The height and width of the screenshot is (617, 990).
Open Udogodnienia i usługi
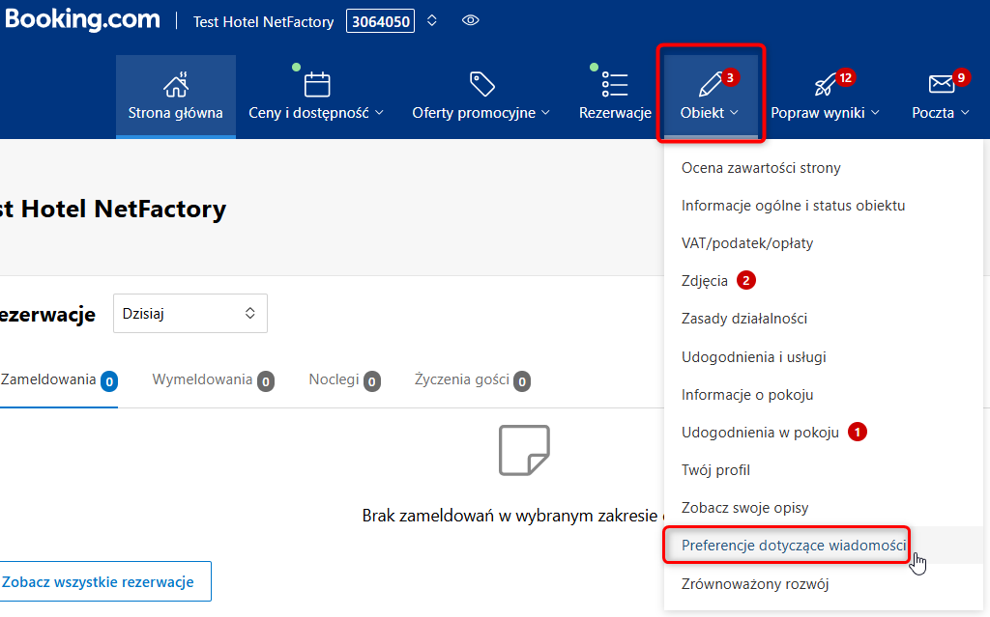(753, 357)
